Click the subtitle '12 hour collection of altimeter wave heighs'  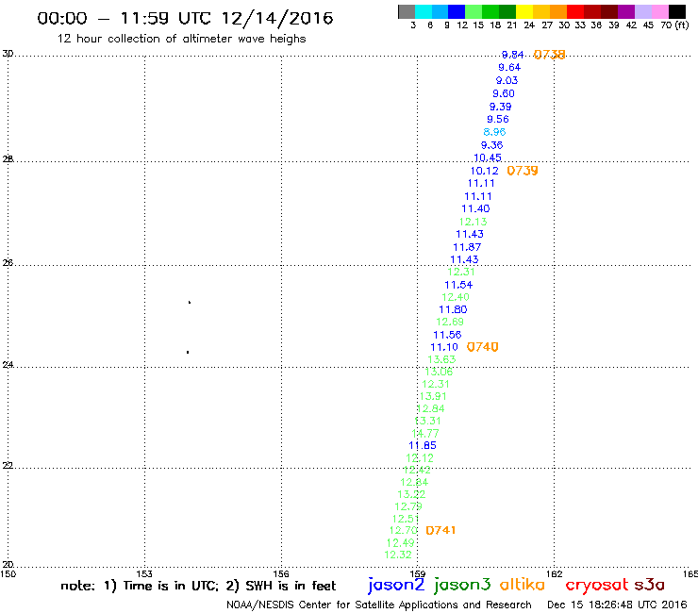coord(182,39)
